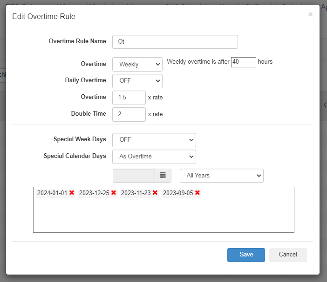
Task: Remove the 2023-11-23 date tag
Action: point(155,193)
